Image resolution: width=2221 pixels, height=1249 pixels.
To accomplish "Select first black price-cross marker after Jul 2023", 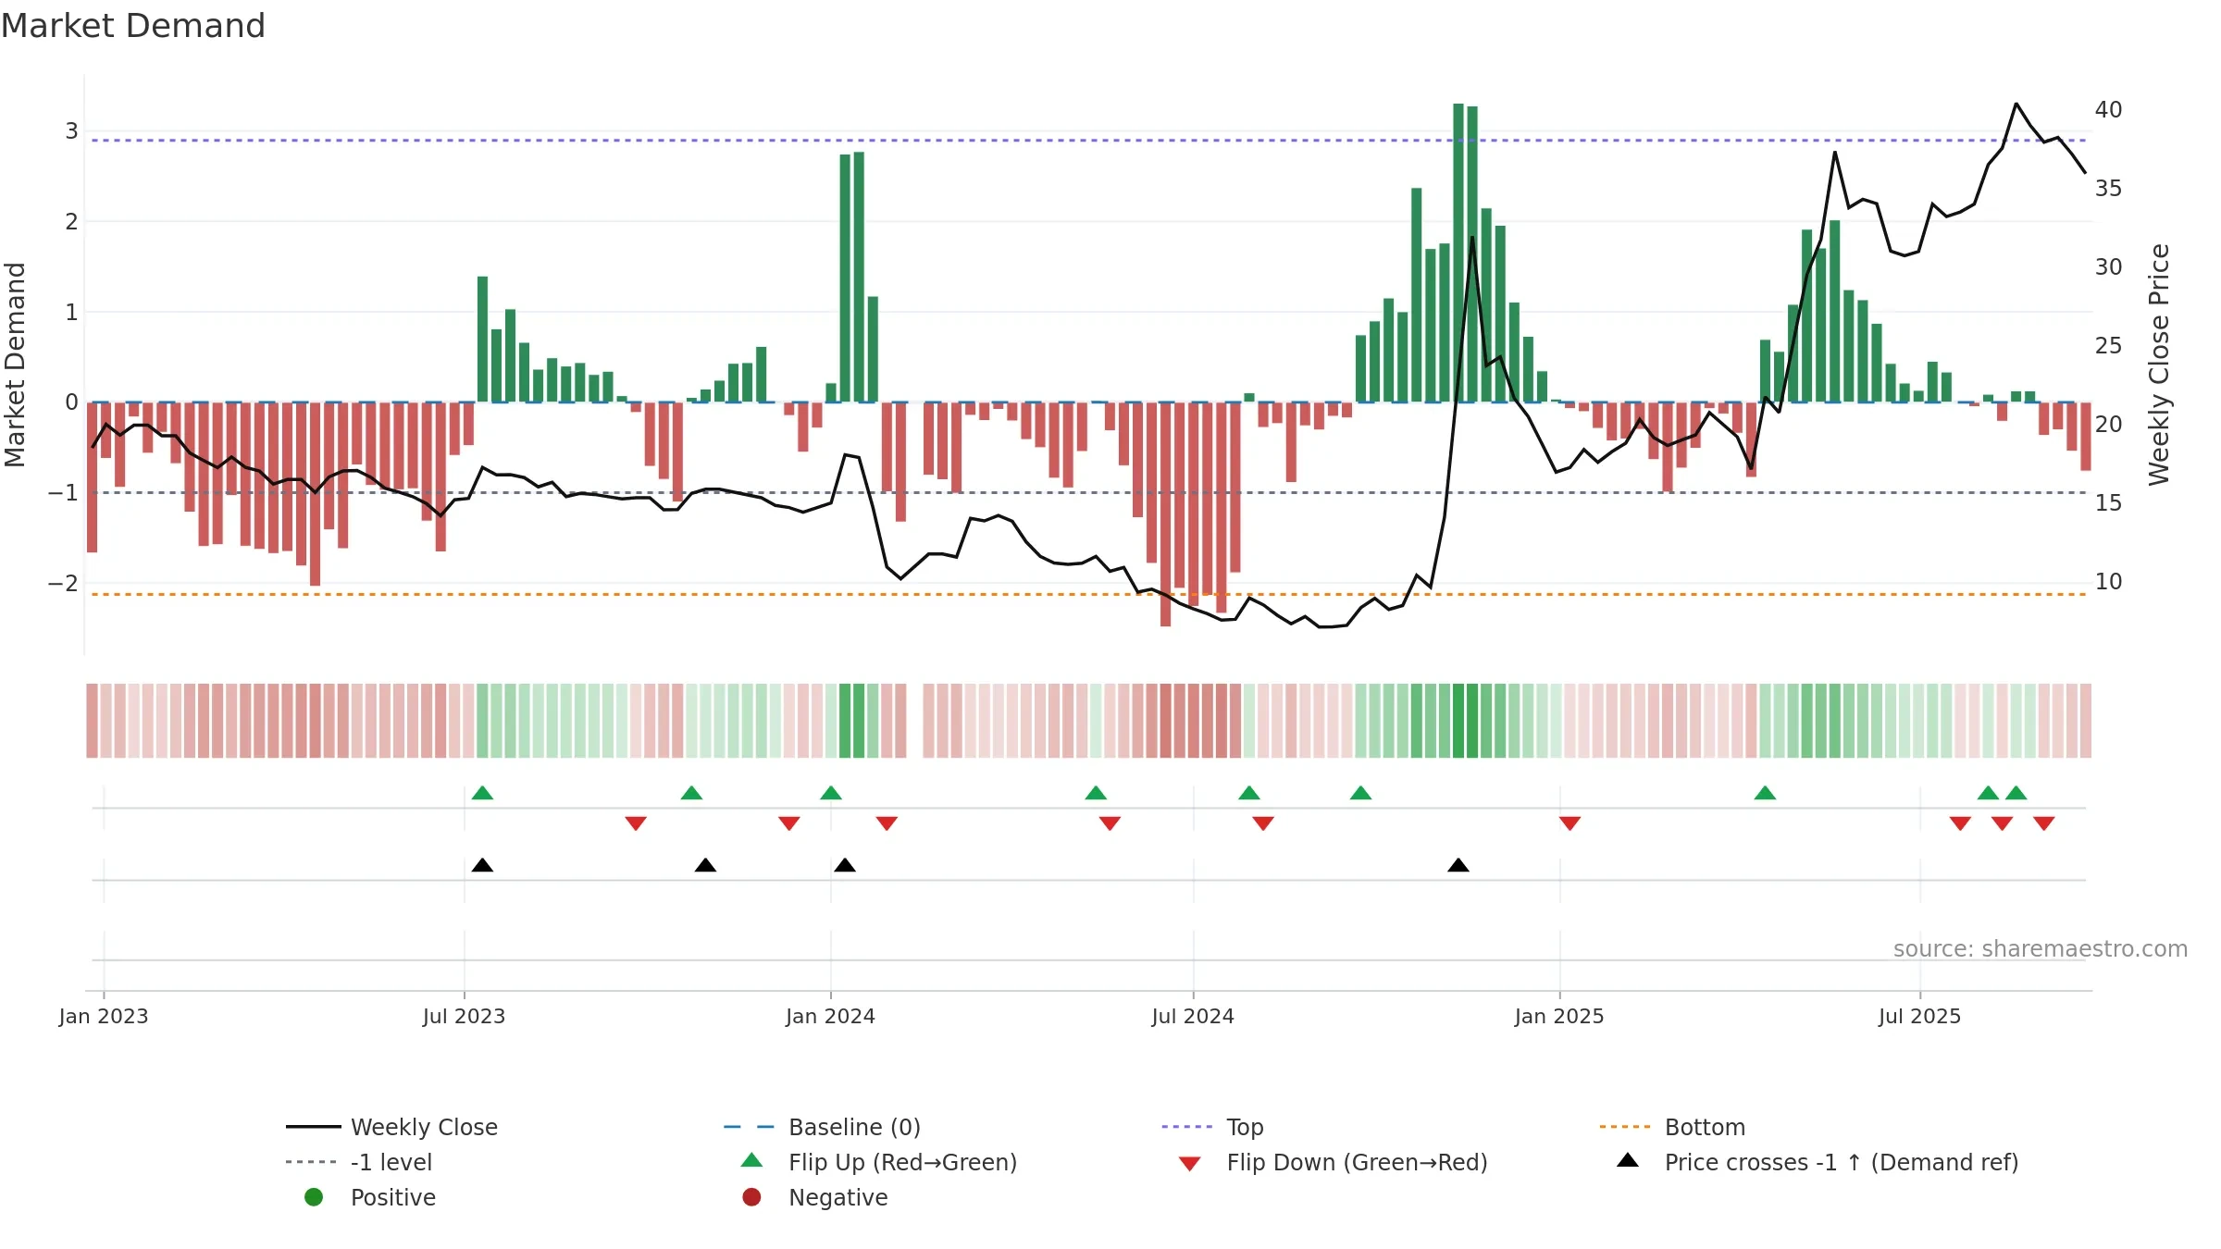I will tap(482, 865).
